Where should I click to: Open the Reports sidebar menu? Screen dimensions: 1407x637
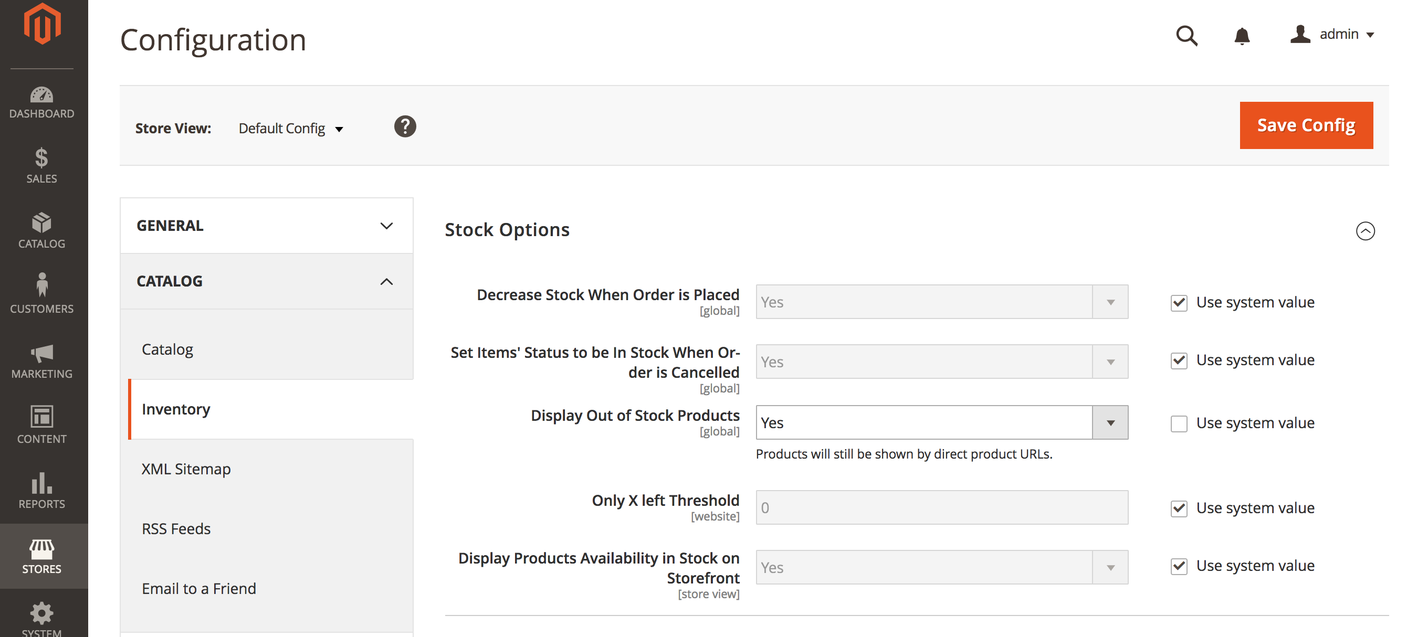click(x=41, y=491)
